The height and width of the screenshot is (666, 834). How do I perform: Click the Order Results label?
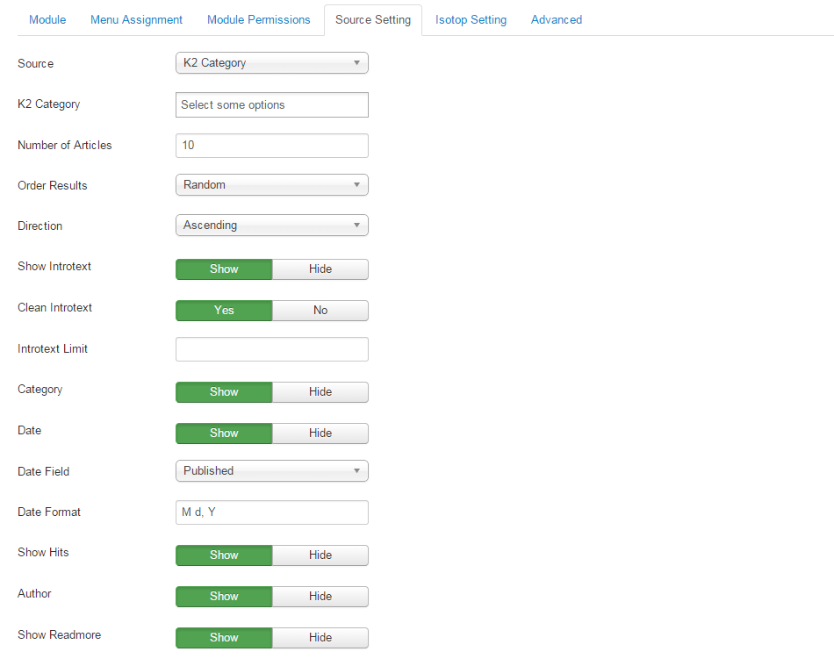point(52,185)
